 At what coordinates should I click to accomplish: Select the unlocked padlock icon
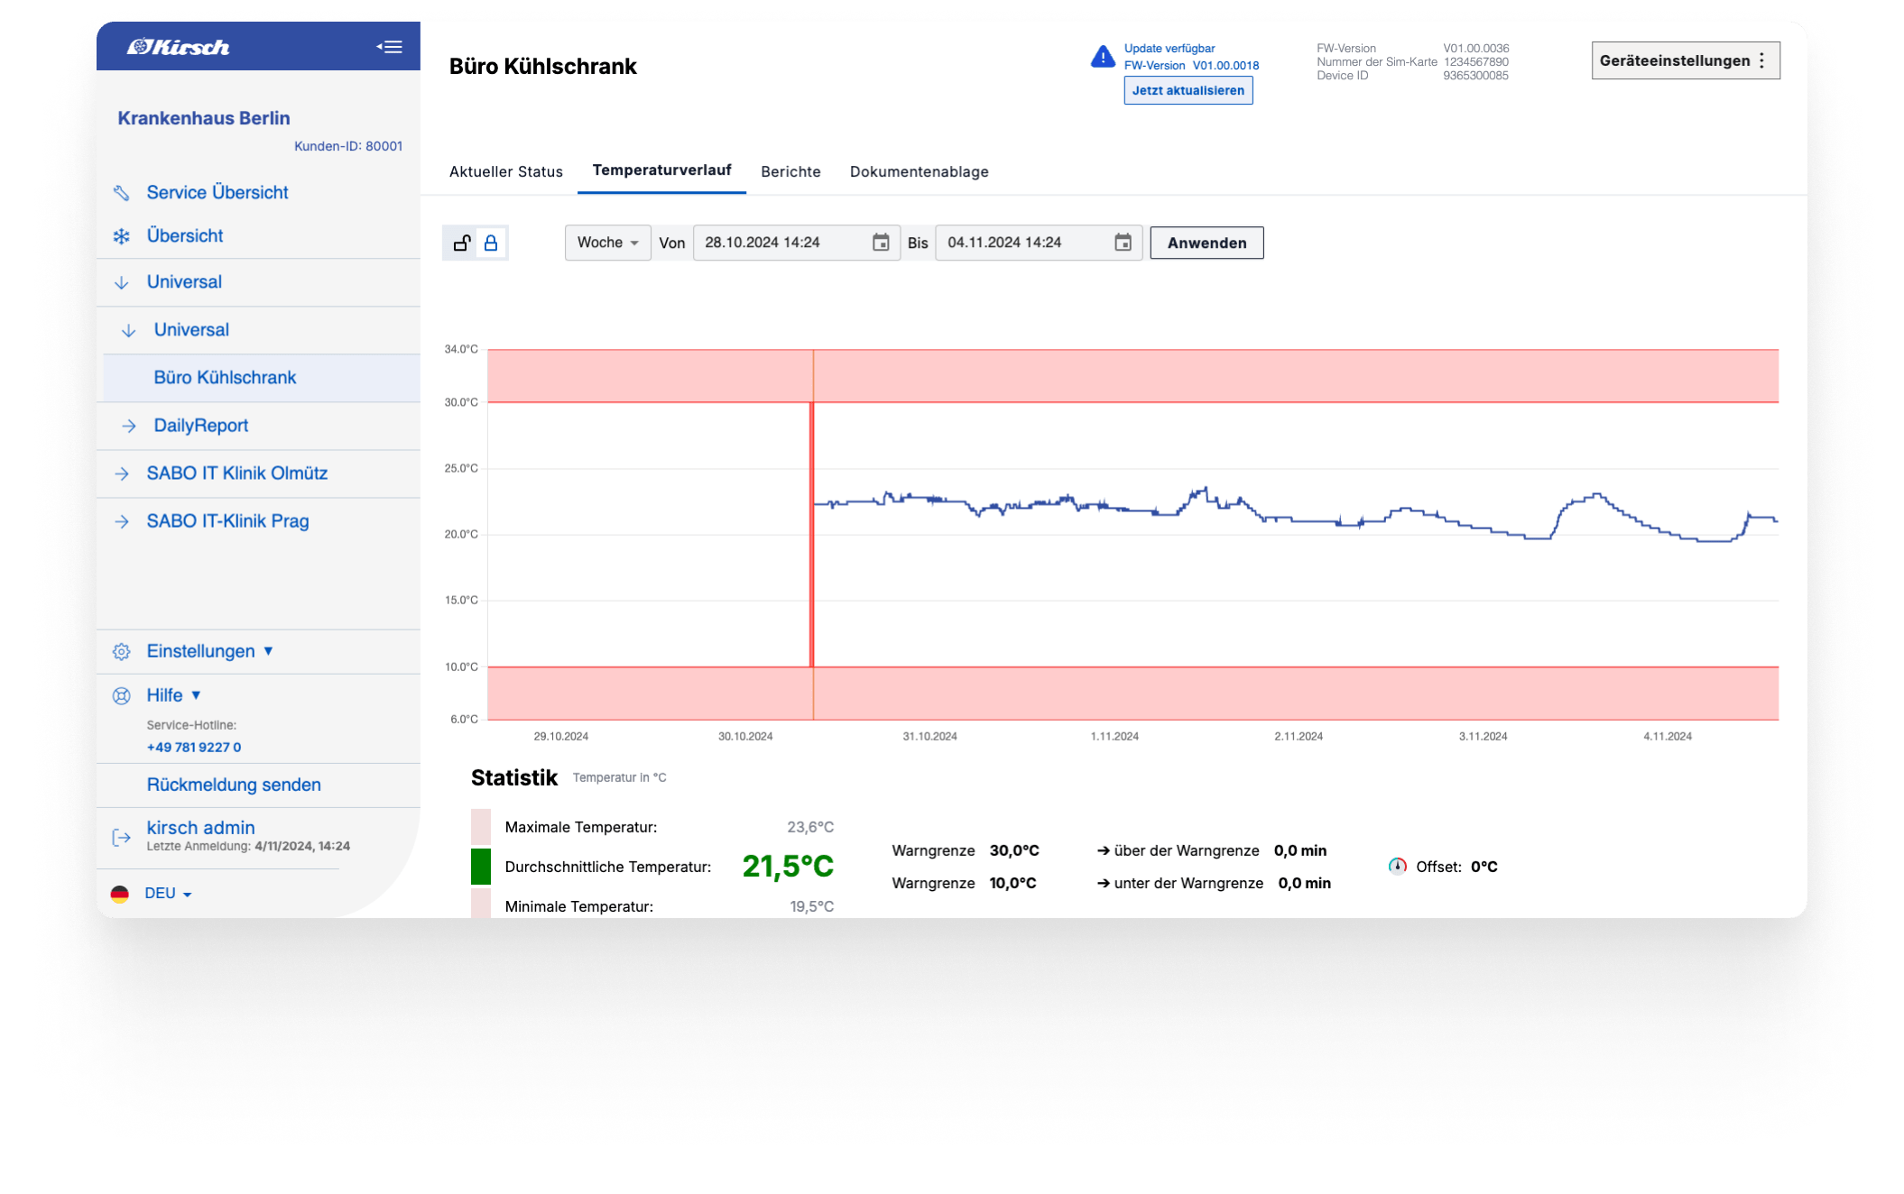point(462,243)
